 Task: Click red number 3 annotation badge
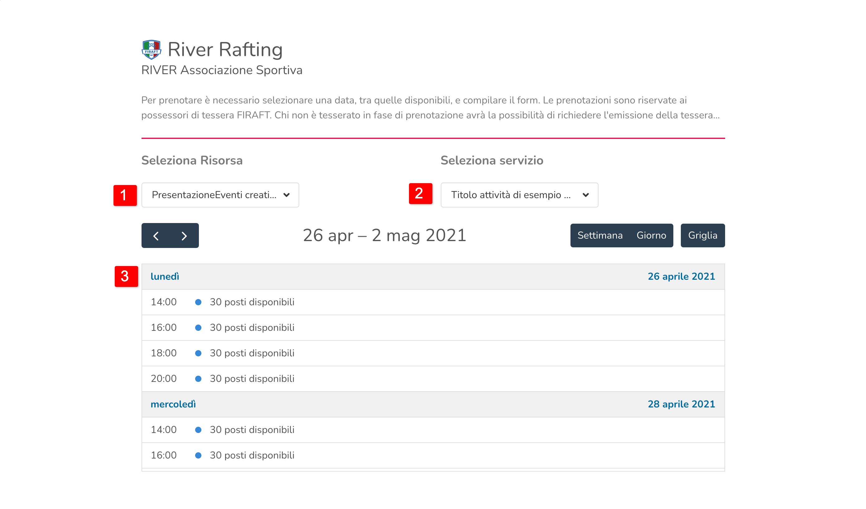point(126,277)
